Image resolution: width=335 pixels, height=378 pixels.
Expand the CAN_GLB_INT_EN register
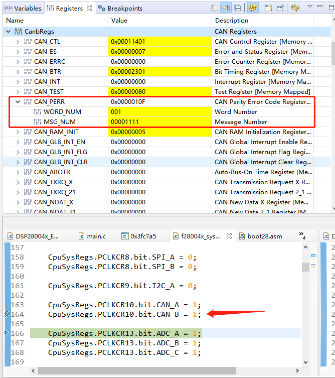pos(18,142)
